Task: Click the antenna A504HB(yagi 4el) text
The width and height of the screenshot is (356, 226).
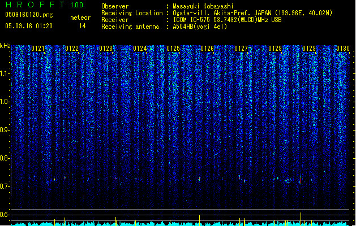Action: pyautogui.click(x=200, y=27)
